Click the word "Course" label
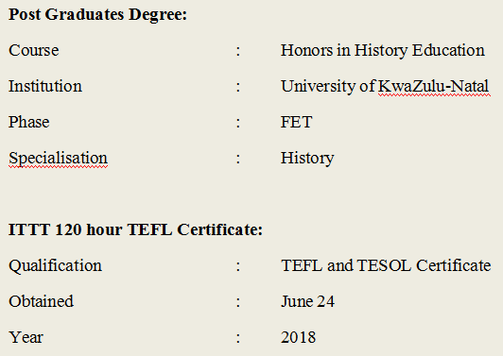 34,50
